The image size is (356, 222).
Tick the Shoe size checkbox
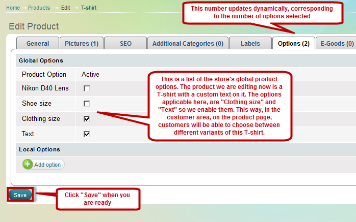[x=87, y=104]
